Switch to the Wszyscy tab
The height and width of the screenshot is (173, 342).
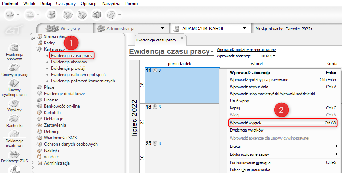64,28
